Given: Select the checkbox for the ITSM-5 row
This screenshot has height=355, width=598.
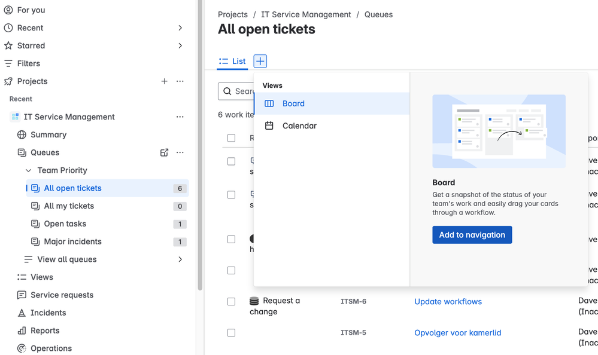Looking at the screenshot, I should (x=231, y=332).
